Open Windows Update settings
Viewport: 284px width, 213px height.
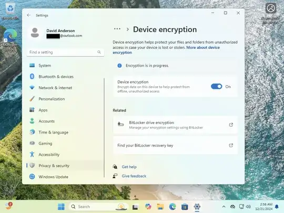click(65, 177)
